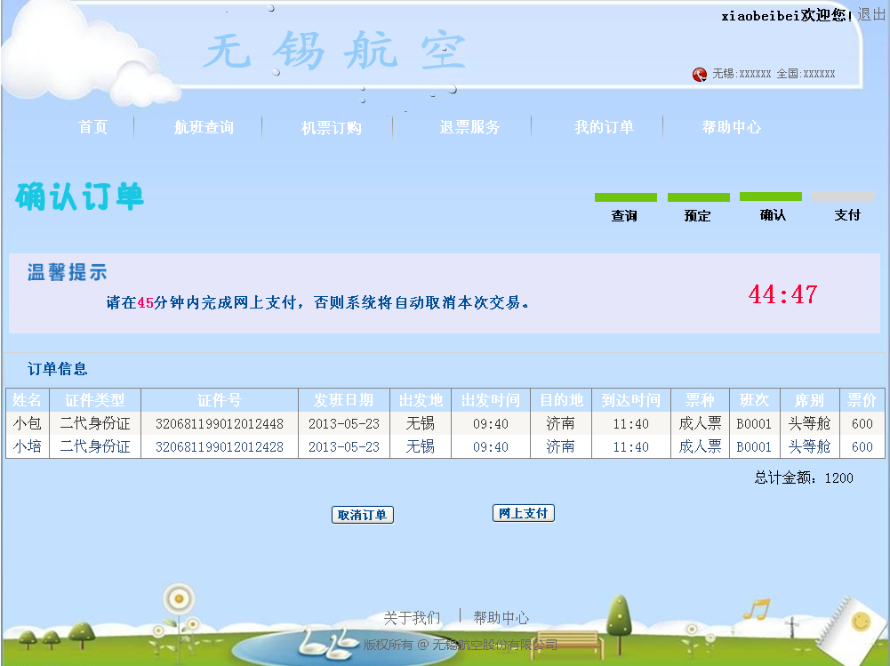Click 成人票 in 小包's row

(700, 423)
